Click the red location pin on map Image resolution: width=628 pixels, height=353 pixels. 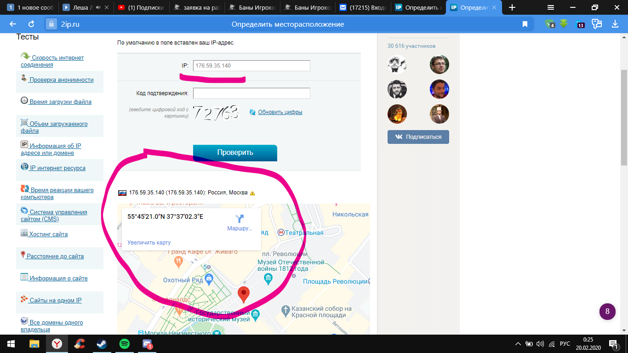(243, 295)
